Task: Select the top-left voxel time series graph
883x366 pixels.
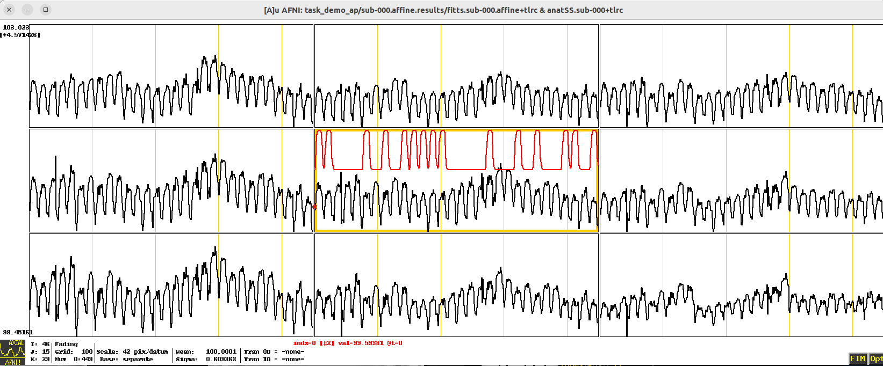Action: pyautogui.click(x=171, y=76)
